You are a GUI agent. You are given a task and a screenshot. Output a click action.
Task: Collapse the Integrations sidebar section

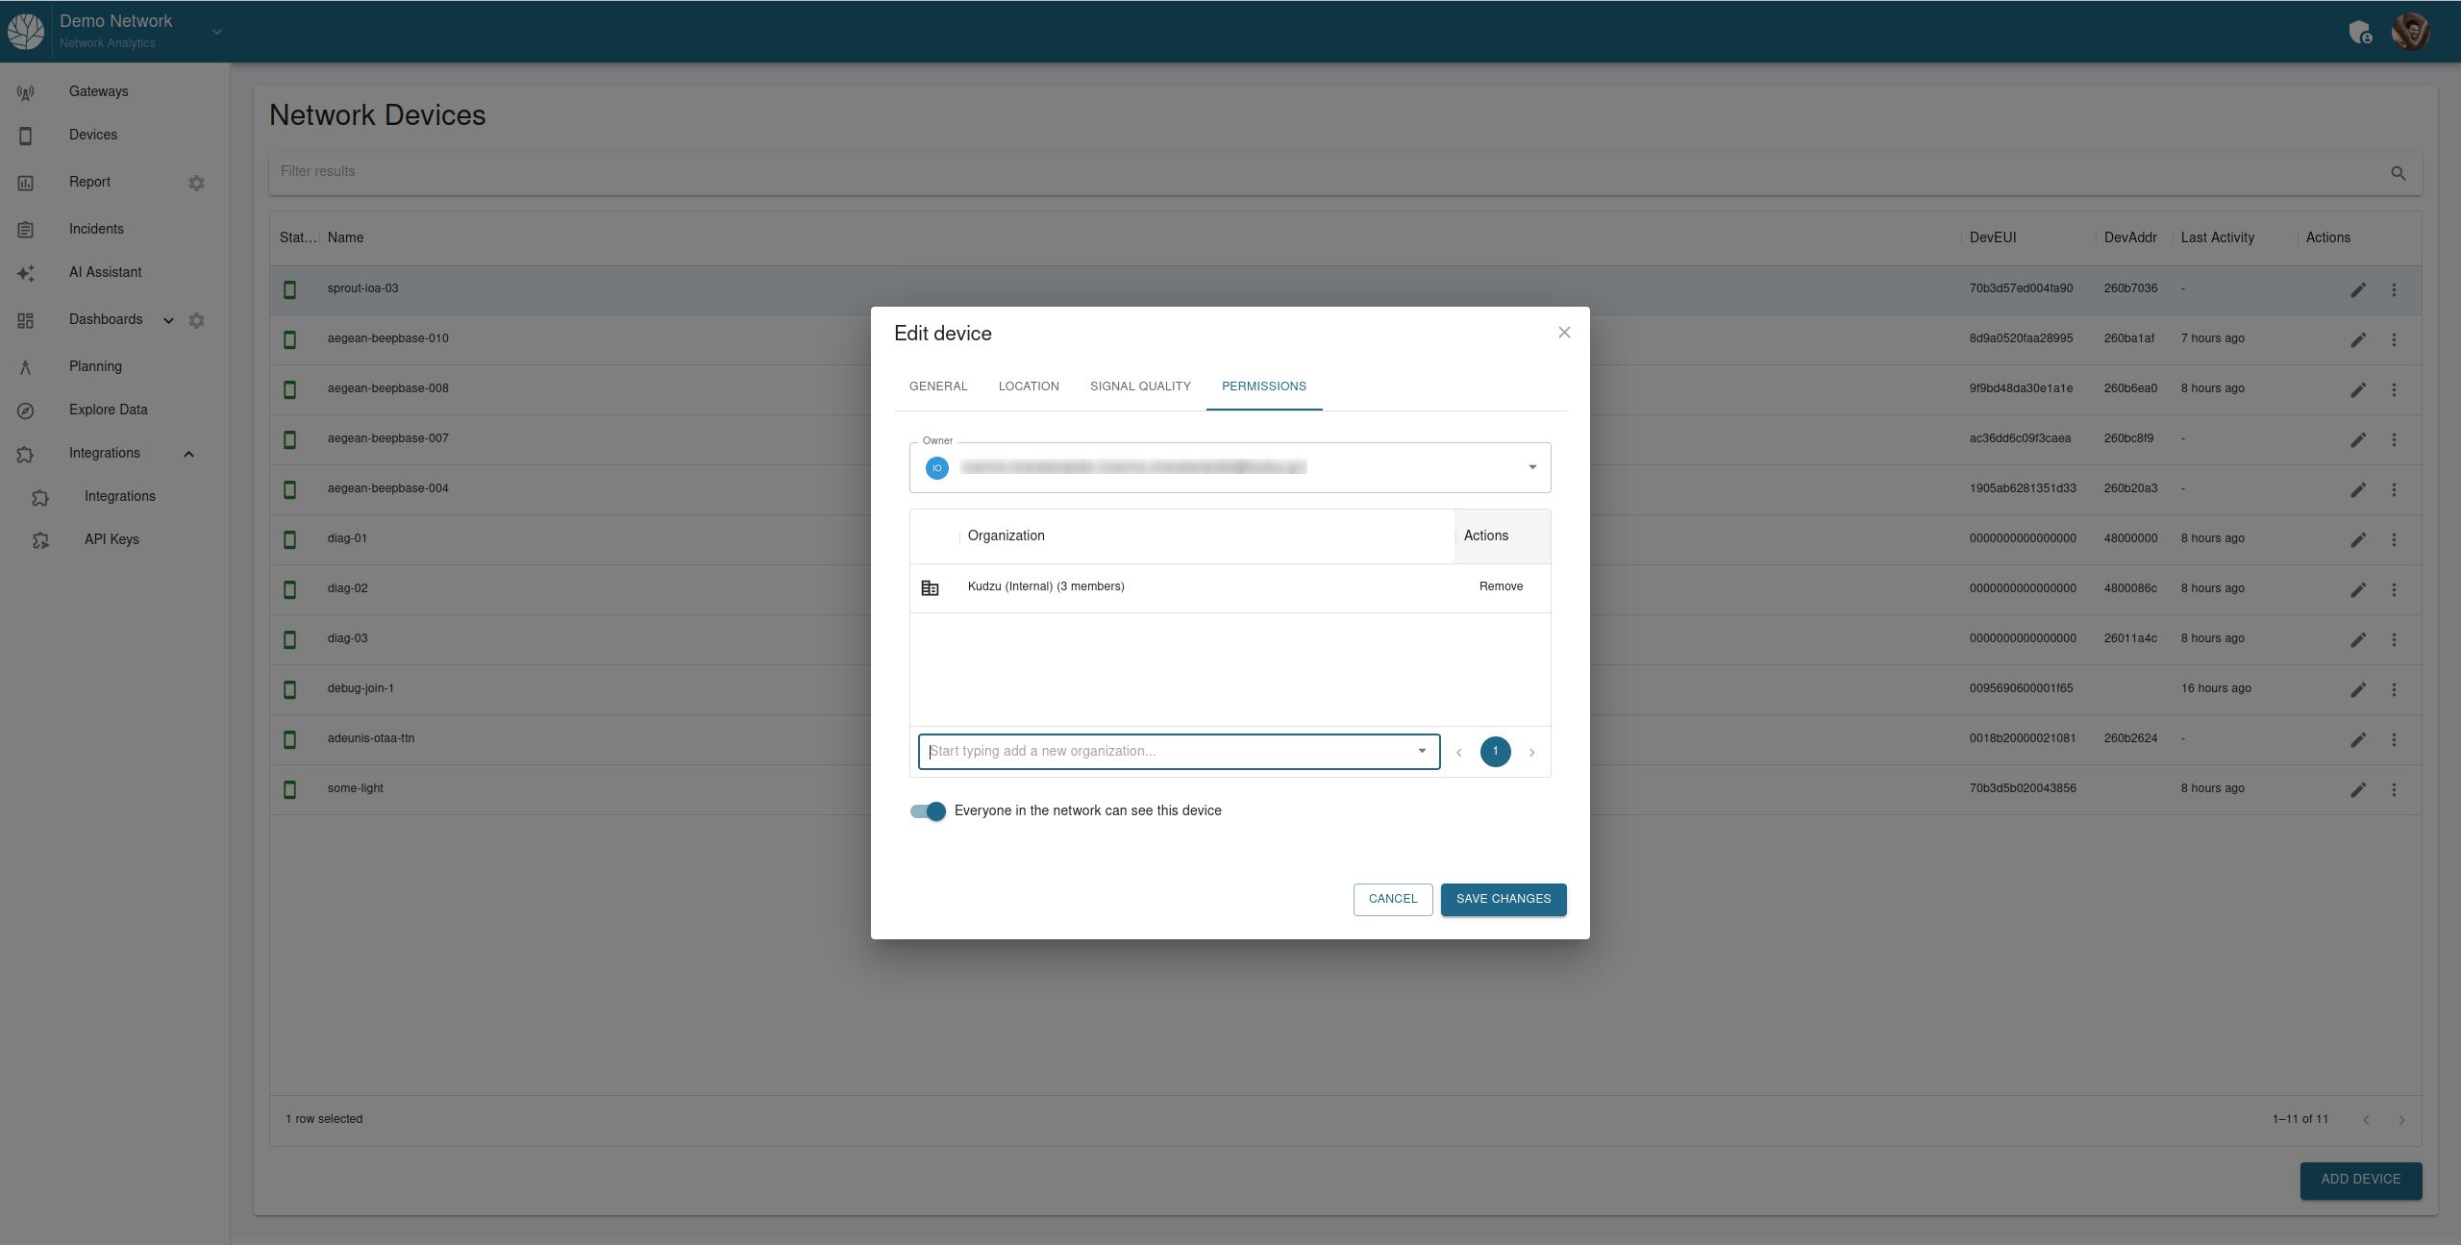[189, 454]
